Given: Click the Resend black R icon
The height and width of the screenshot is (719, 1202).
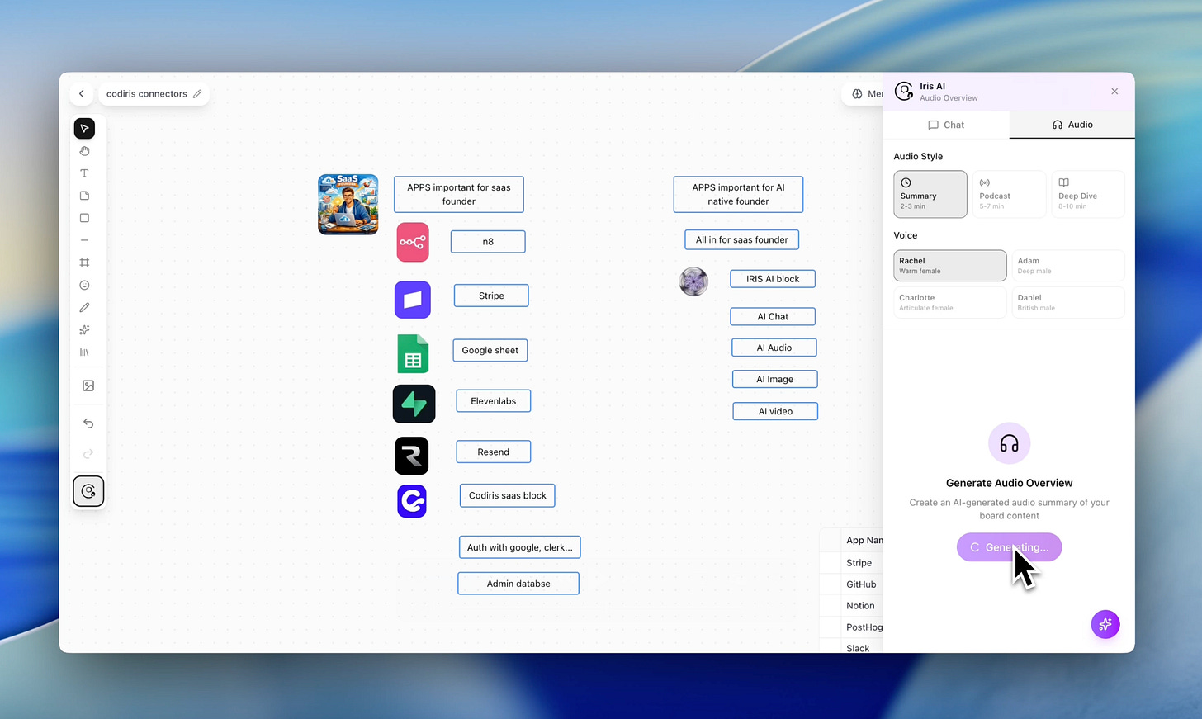Looking at the screenshot, I should tap(412, 456).
